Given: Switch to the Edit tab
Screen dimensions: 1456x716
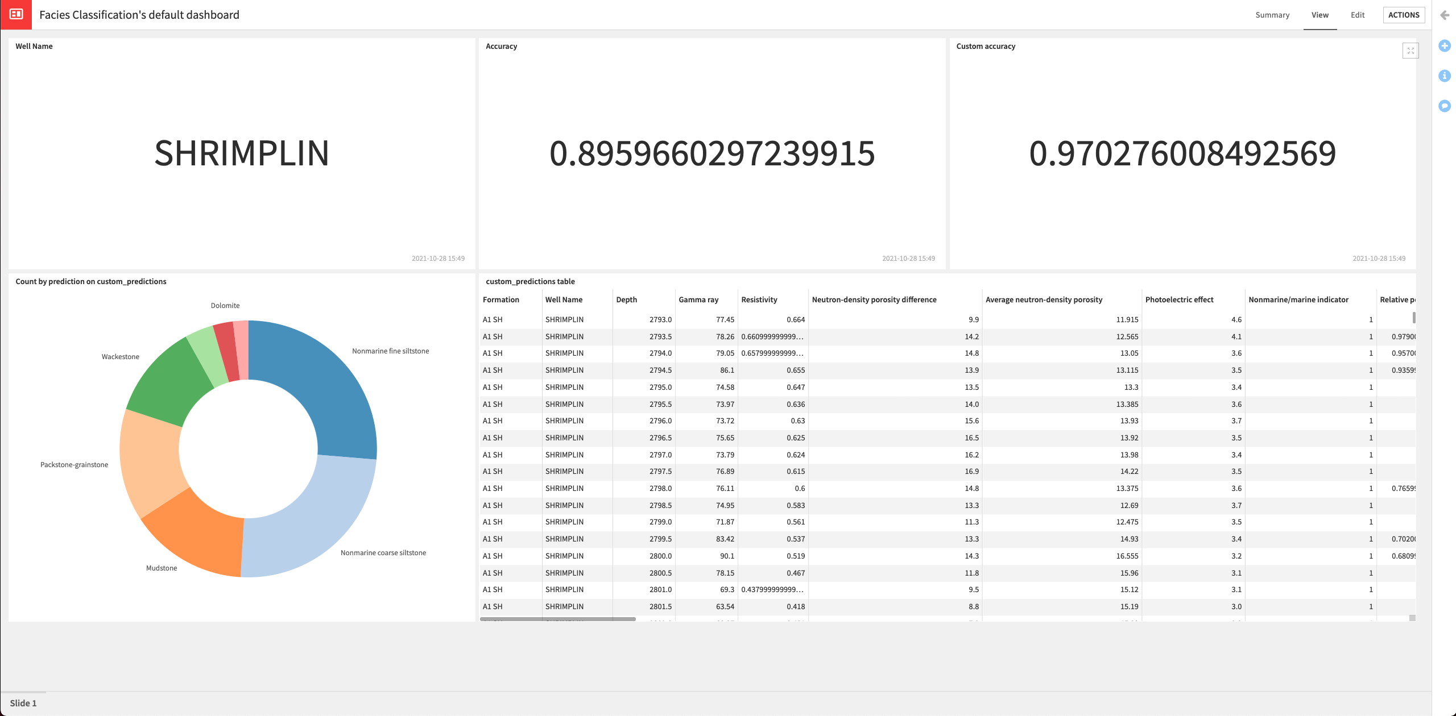Looking at the screenshot, I should (1357, 15).
